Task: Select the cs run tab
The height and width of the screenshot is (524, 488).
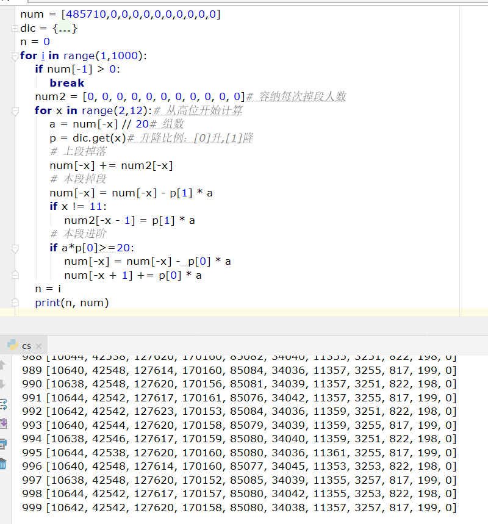Action: coord(26,346)
